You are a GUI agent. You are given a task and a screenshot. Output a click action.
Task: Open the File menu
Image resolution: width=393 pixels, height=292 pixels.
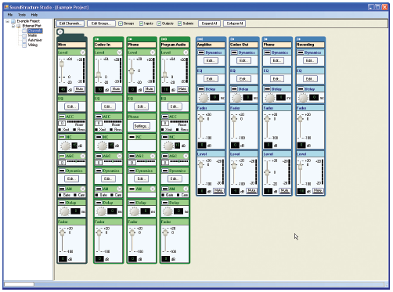pyautogui.click(x=10, y=15)
